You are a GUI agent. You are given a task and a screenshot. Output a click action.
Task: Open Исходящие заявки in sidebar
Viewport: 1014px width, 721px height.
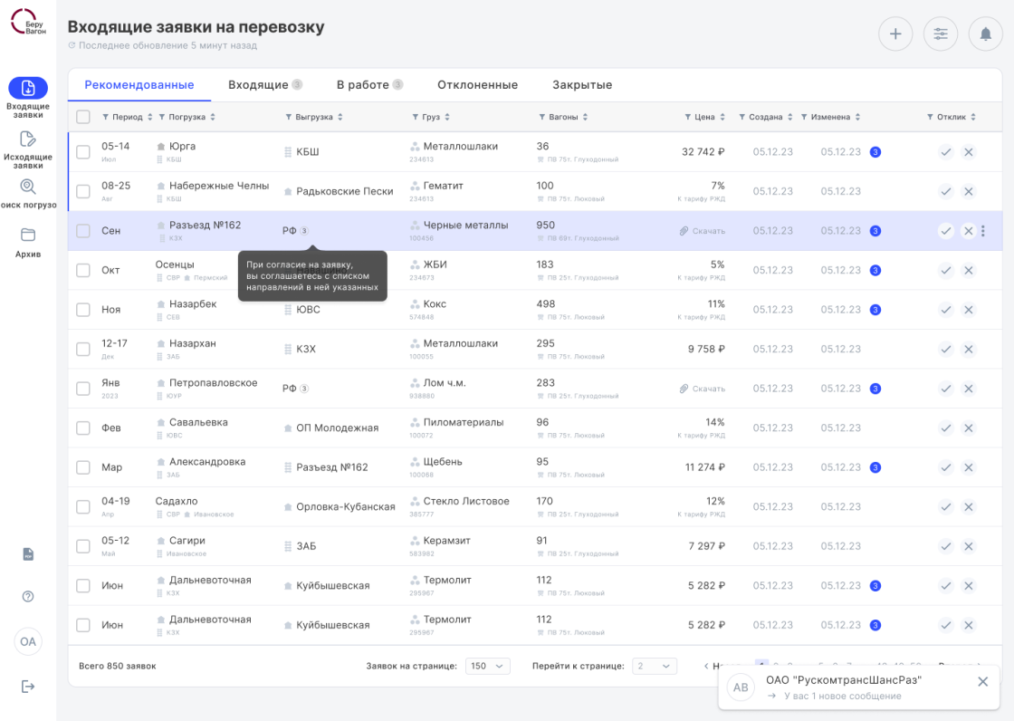[28, 149]
